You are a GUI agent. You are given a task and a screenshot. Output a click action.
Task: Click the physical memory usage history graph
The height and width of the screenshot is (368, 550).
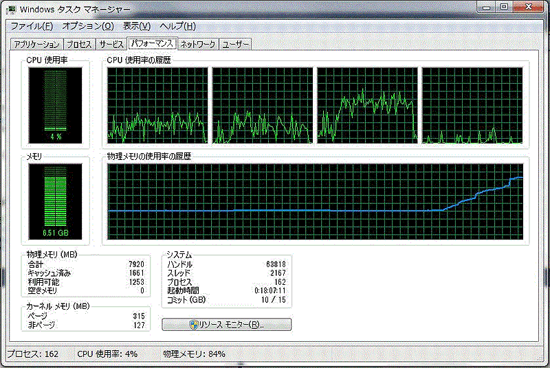point(316,202)
